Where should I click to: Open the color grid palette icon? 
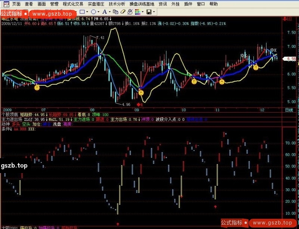tap(138, 12)
